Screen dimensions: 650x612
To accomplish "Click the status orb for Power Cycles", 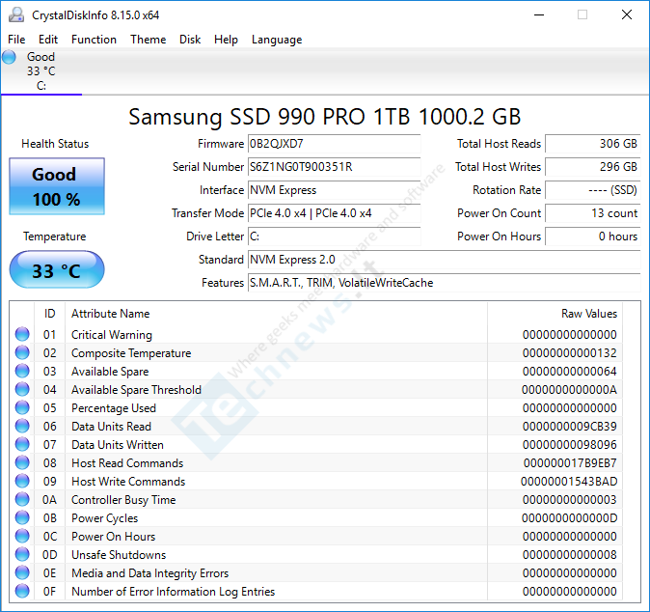I will (22, 517).
